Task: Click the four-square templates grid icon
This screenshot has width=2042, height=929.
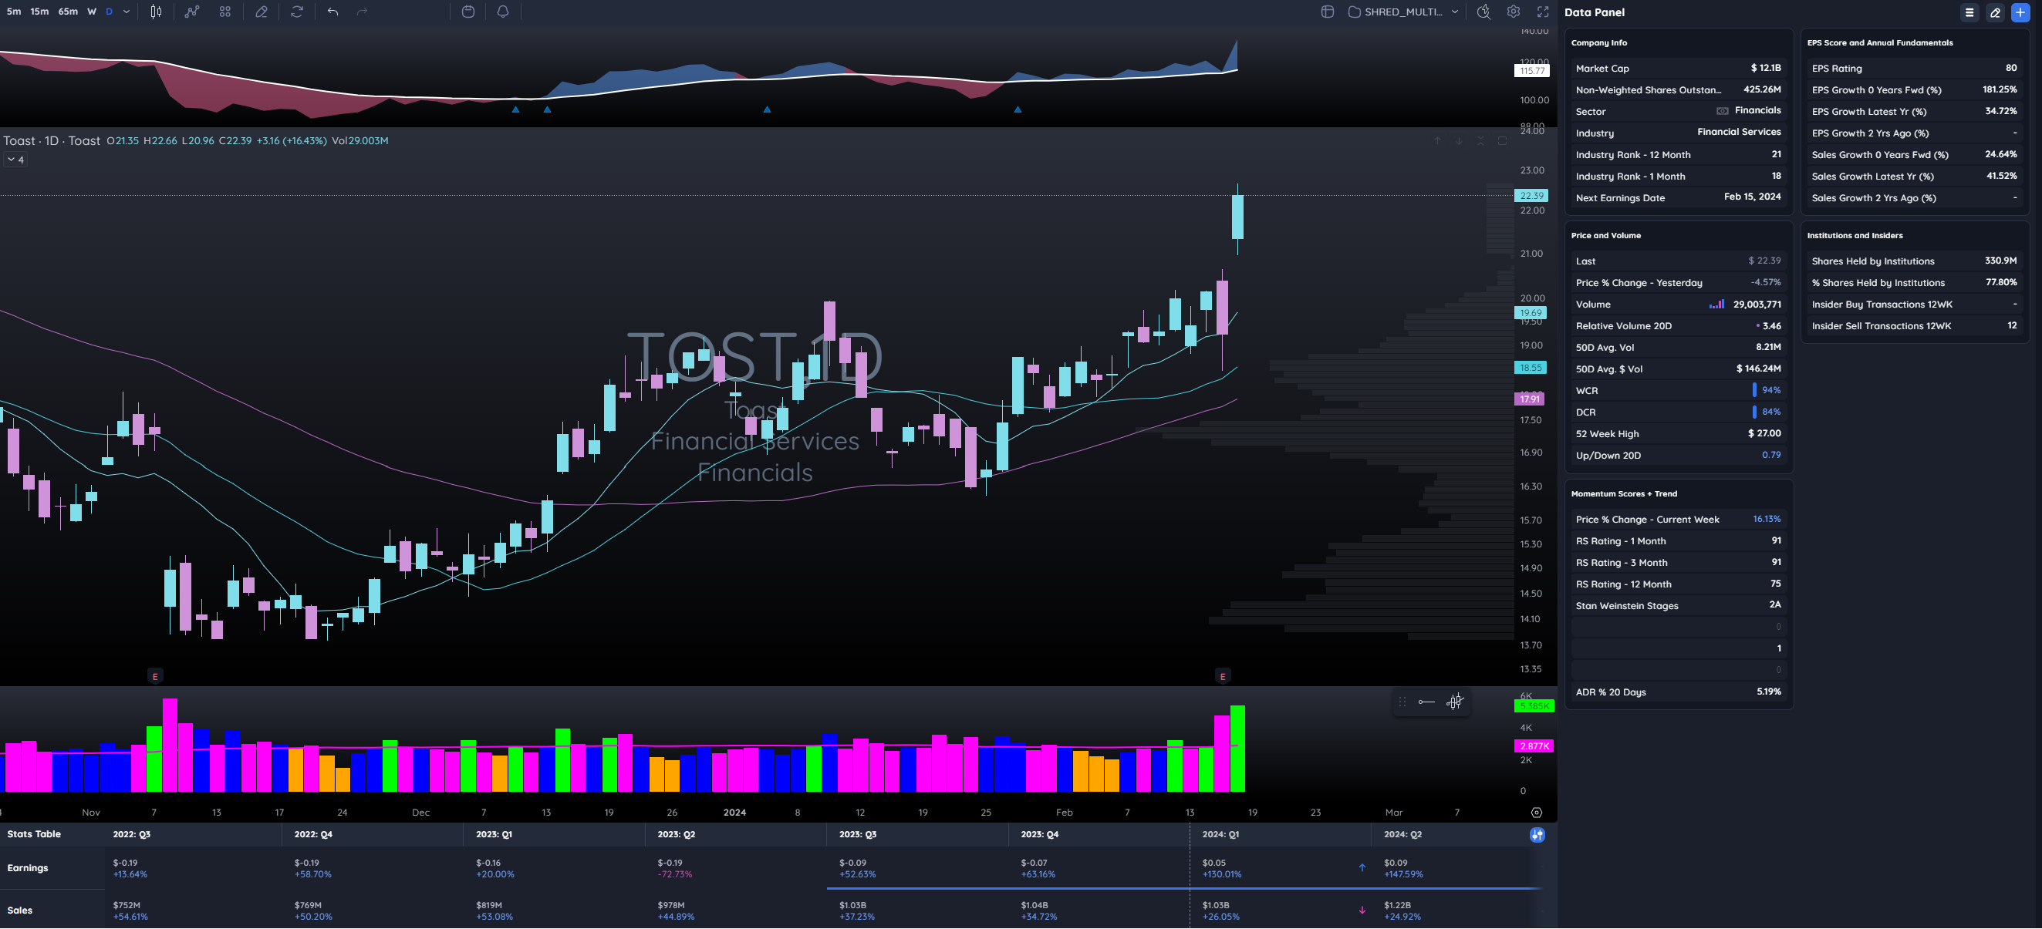Action: click(225, 12)
